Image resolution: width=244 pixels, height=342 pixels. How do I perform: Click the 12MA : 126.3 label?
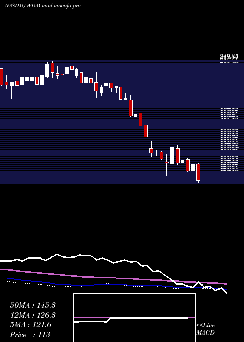33,315
